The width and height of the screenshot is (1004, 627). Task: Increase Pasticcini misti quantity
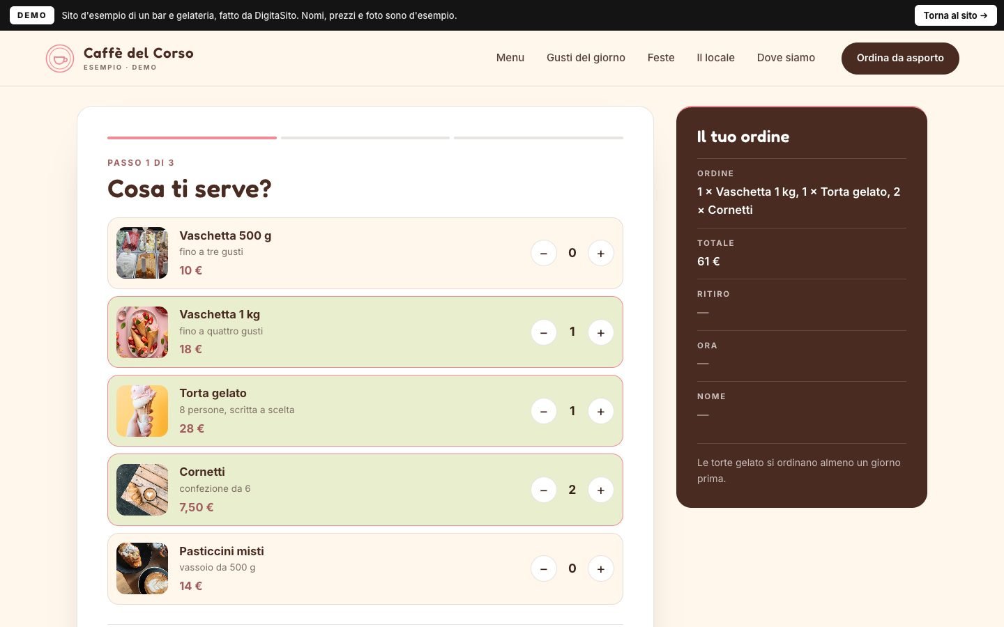click(x=601, y=568)
